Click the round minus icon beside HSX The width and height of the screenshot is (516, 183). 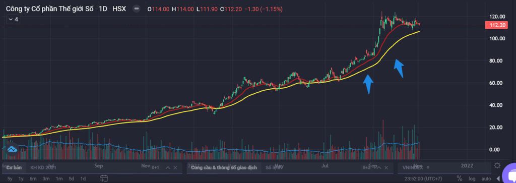coord(136,9)
